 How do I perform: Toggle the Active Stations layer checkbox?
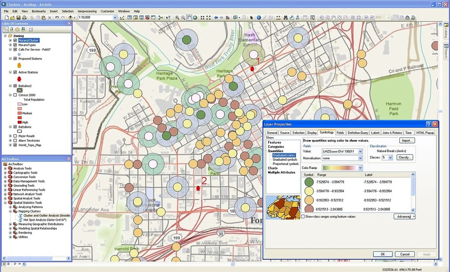[15, 73]
